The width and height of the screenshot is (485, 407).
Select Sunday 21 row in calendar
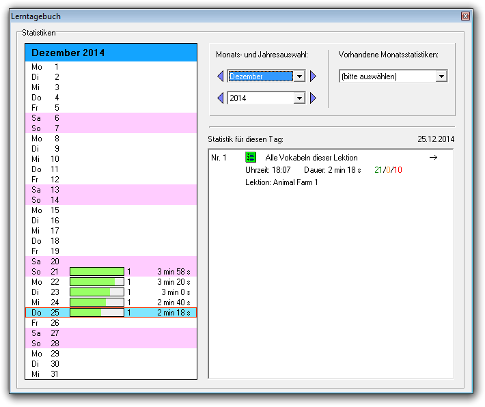pyautogui.click(x=111, y=272)
